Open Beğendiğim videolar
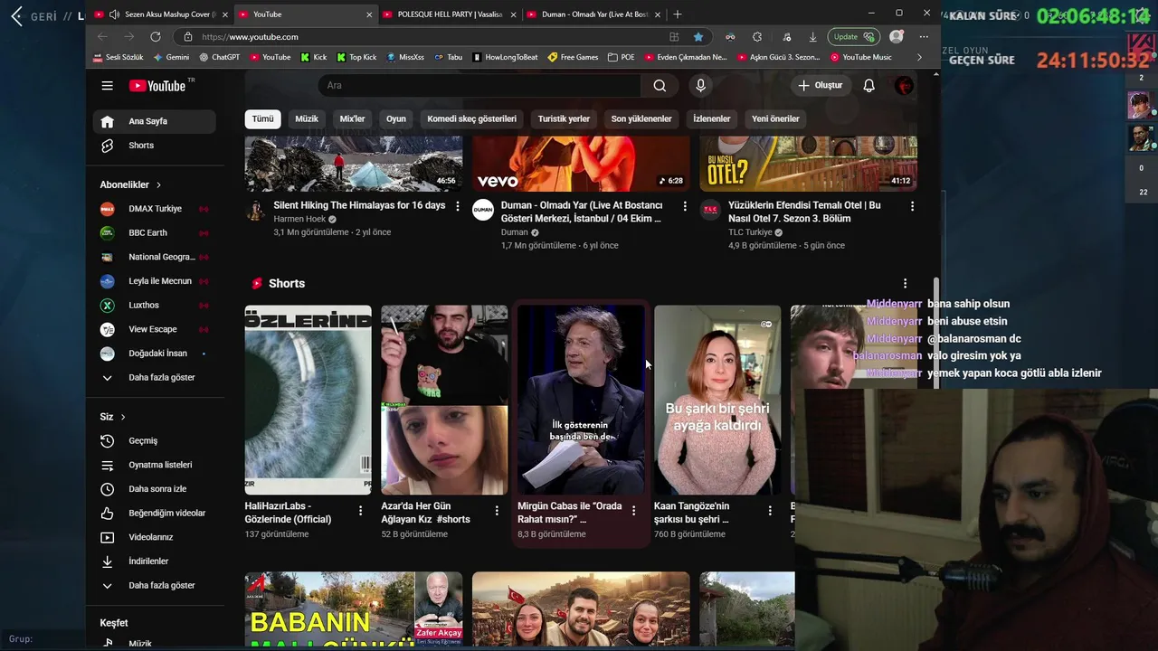Screen dimensions: 1158x651 pos(154,513)
